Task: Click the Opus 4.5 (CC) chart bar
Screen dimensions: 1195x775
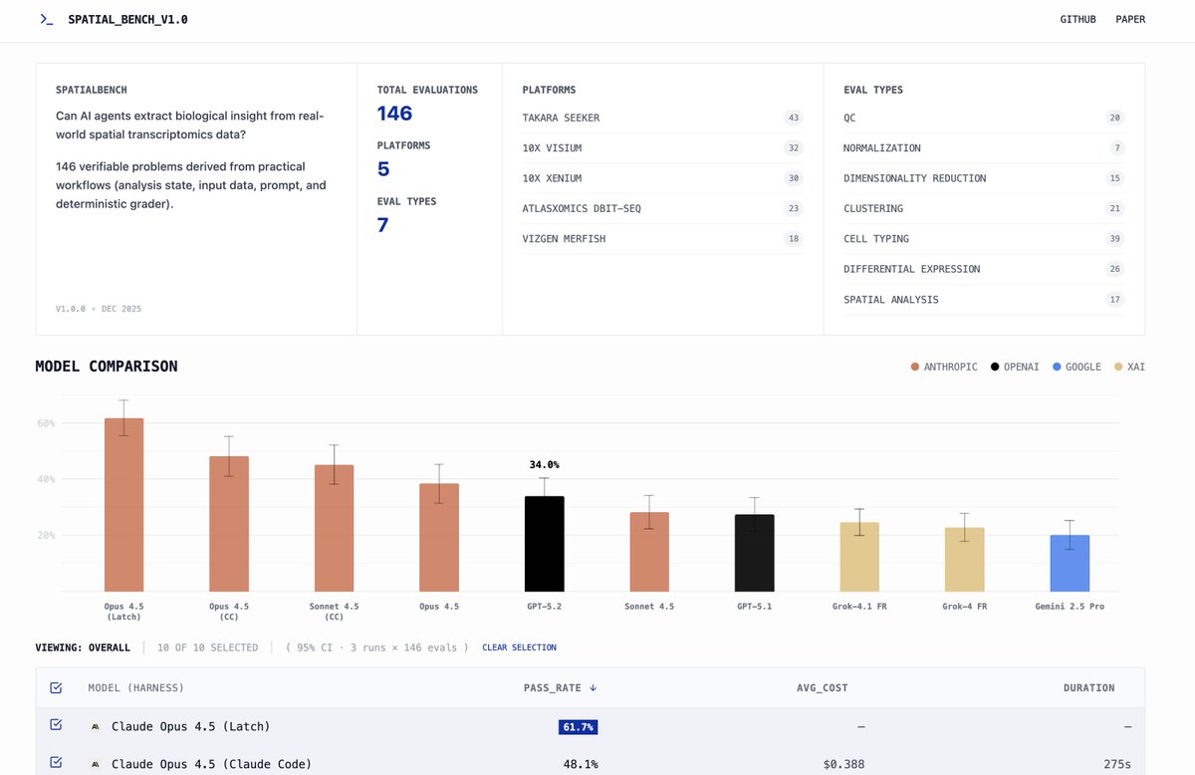Action: click(x=229, y=523)
